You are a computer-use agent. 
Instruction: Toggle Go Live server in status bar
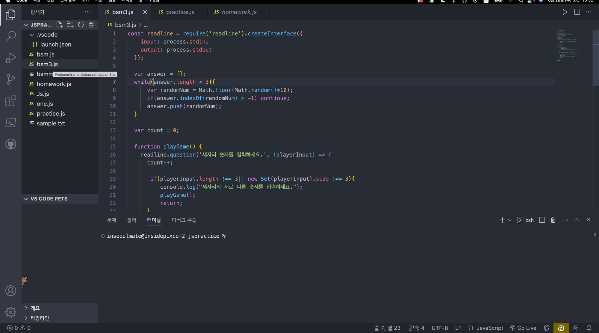[x=523, y=328]
